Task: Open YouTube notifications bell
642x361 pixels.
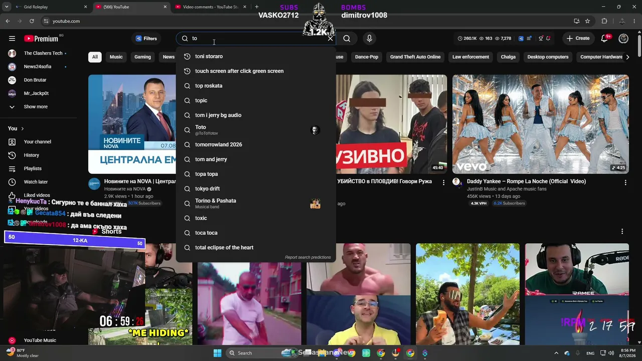Action: 605,39
